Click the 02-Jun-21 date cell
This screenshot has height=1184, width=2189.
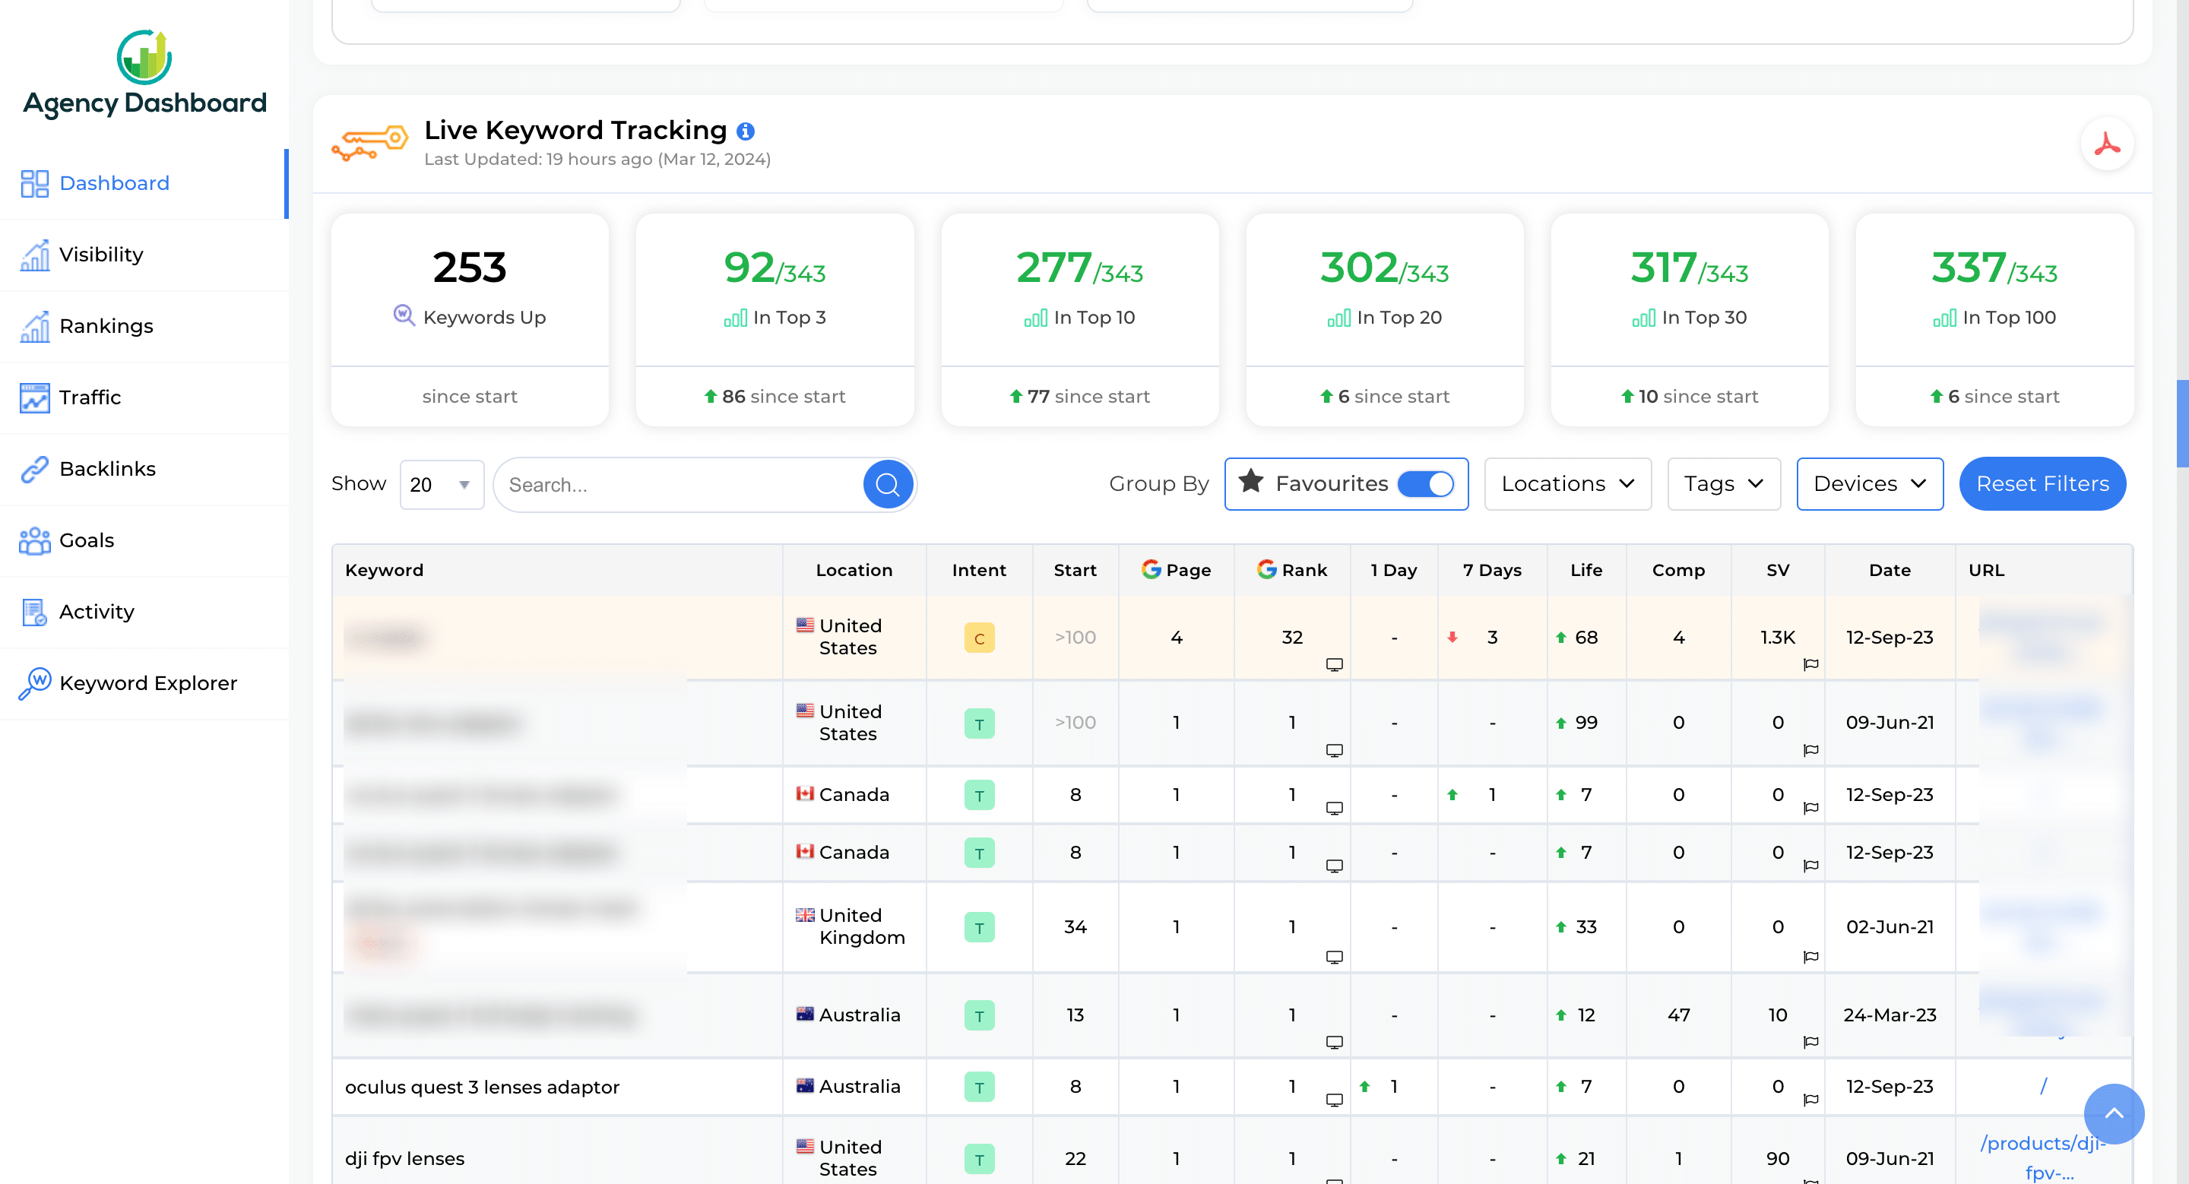point(1890,926)
